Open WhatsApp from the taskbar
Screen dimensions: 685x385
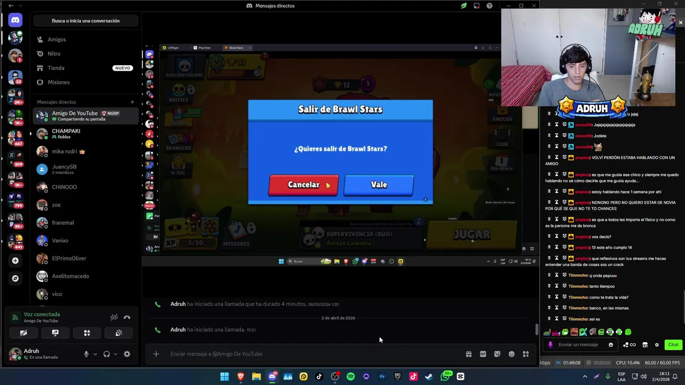(x=445, y=376)
